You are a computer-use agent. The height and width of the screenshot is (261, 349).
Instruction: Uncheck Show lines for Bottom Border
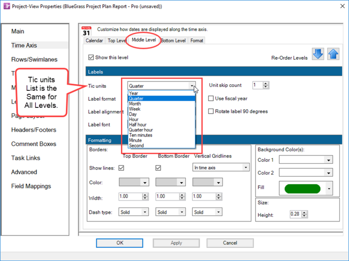tap(158, 168)
